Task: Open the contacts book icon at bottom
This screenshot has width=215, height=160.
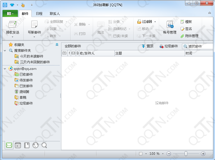Action: [x=27, y=145]
